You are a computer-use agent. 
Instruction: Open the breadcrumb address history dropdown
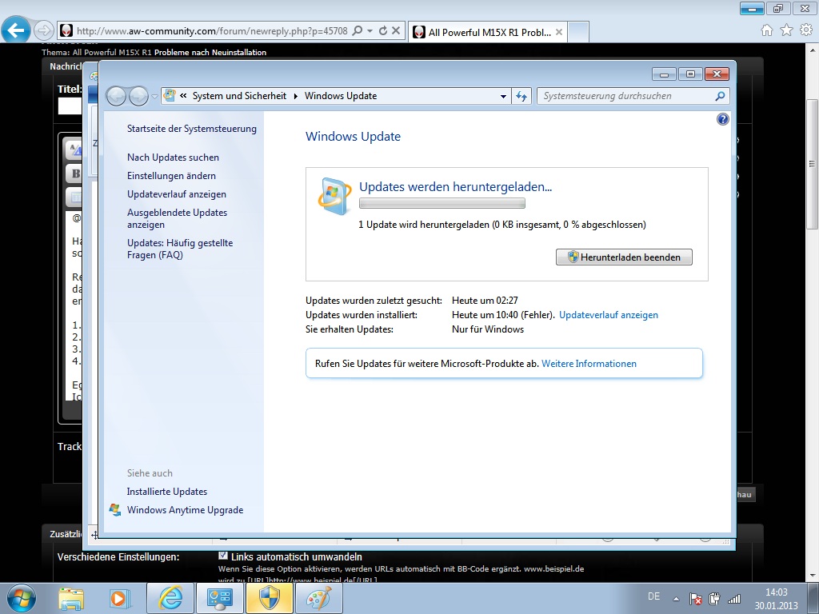coord(503,96)
